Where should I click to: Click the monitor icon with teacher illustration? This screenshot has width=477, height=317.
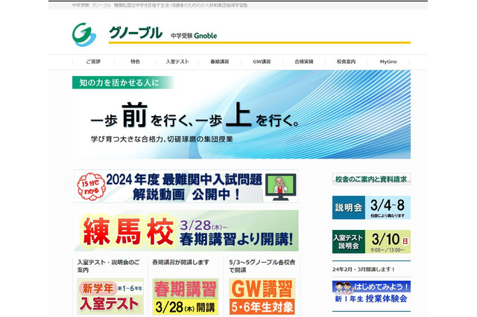(x=280, y=187)
